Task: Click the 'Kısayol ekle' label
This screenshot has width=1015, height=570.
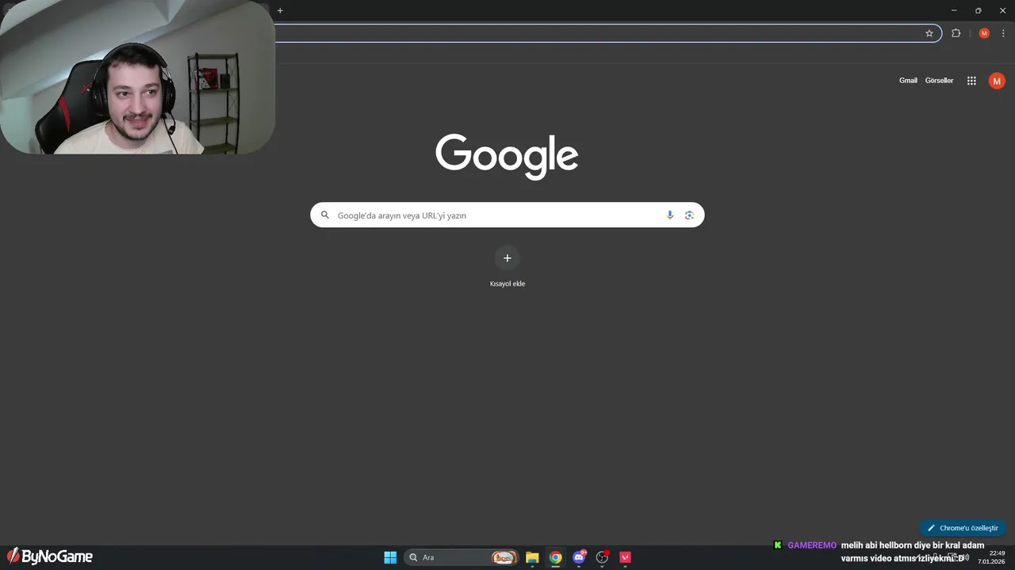Action: point(507,283)
